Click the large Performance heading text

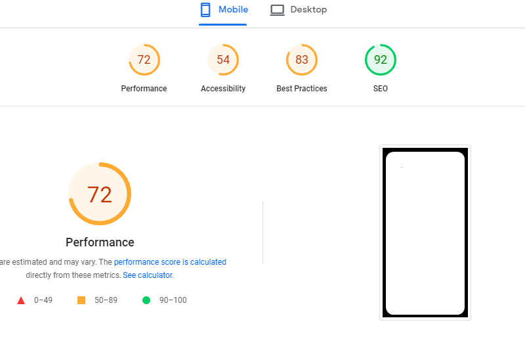[x=100, y=242]
